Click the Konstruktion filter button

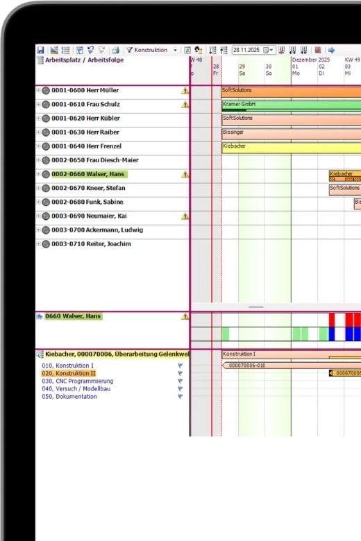147,50
